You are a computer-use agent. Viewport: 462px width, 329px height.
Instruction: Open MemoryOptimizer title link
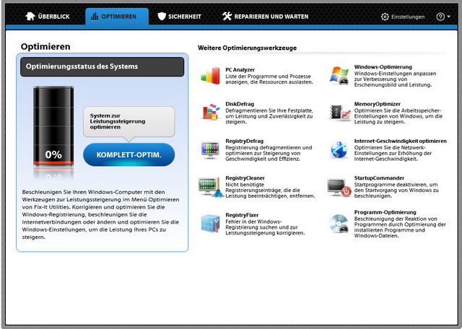377,104
